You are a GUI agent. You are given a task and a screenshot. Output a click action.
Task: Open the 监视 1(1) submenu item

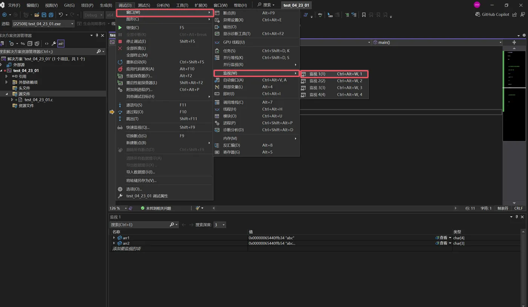(x=334, y=74)
